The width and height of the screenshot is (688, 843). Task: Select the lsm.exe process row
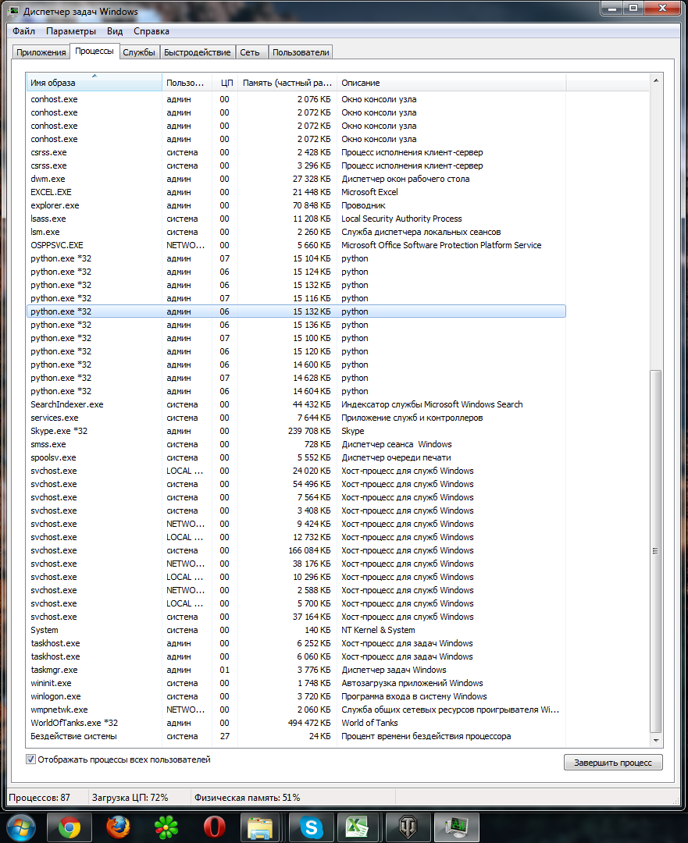click(x=296, y=232)
